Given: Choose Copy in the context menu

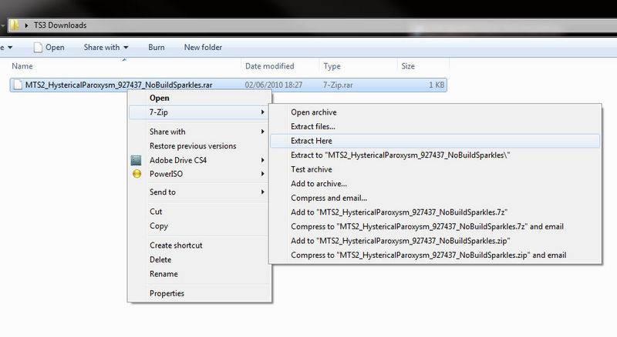Looking at the screenshot, I should (159, 226).
